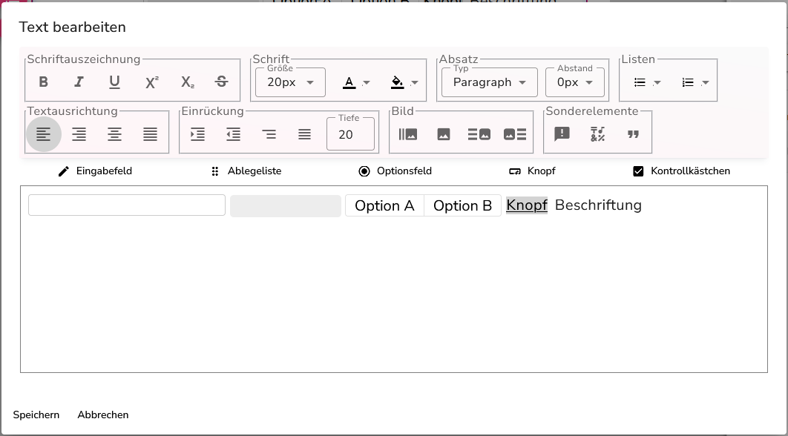Apply italic formatting
The image size is (788, 436).
(79, 82)
